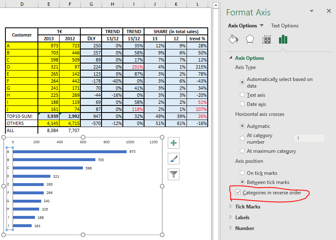This screenshot has width=336, height=240.
Task: Open Fill & Line paint bucket icon
Action: point(233,39)
